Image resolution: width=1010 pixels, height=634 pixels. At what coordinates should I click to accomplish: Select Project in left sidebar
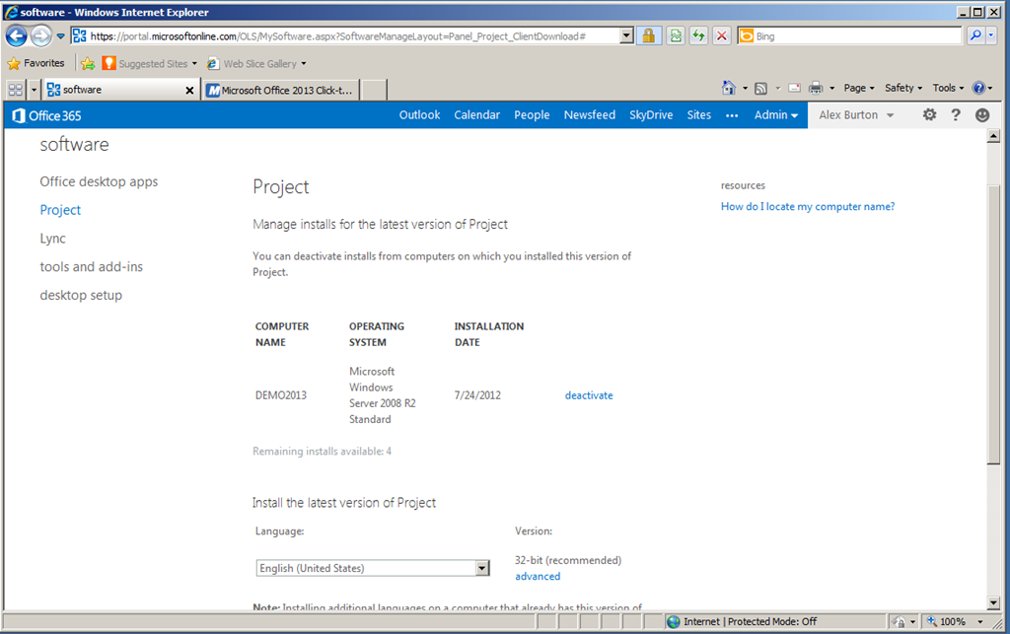60,210
